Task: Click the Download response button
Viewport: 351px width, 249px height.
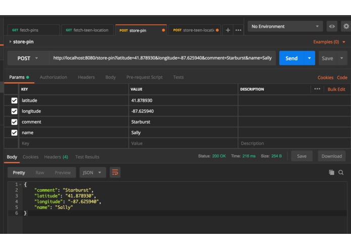Action: pyautogui.click(x=331, y=156)
